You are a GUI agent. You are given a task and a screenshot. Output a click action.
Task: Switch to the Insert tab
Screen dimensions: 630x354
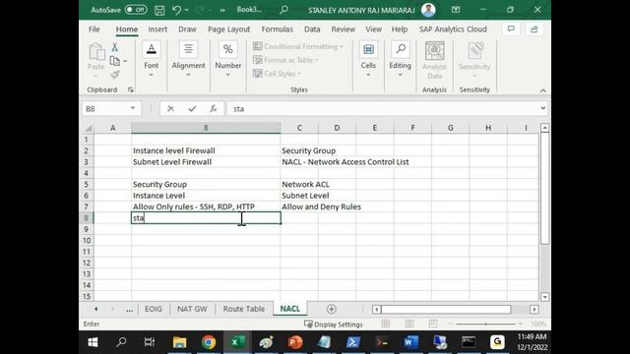tap(157, 29)
